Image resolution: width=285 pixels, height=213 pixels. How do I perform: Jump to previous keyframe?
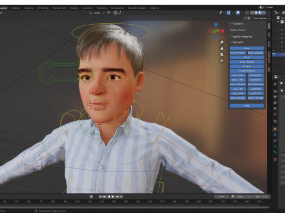pyautogui.click(x=104, y=196)
